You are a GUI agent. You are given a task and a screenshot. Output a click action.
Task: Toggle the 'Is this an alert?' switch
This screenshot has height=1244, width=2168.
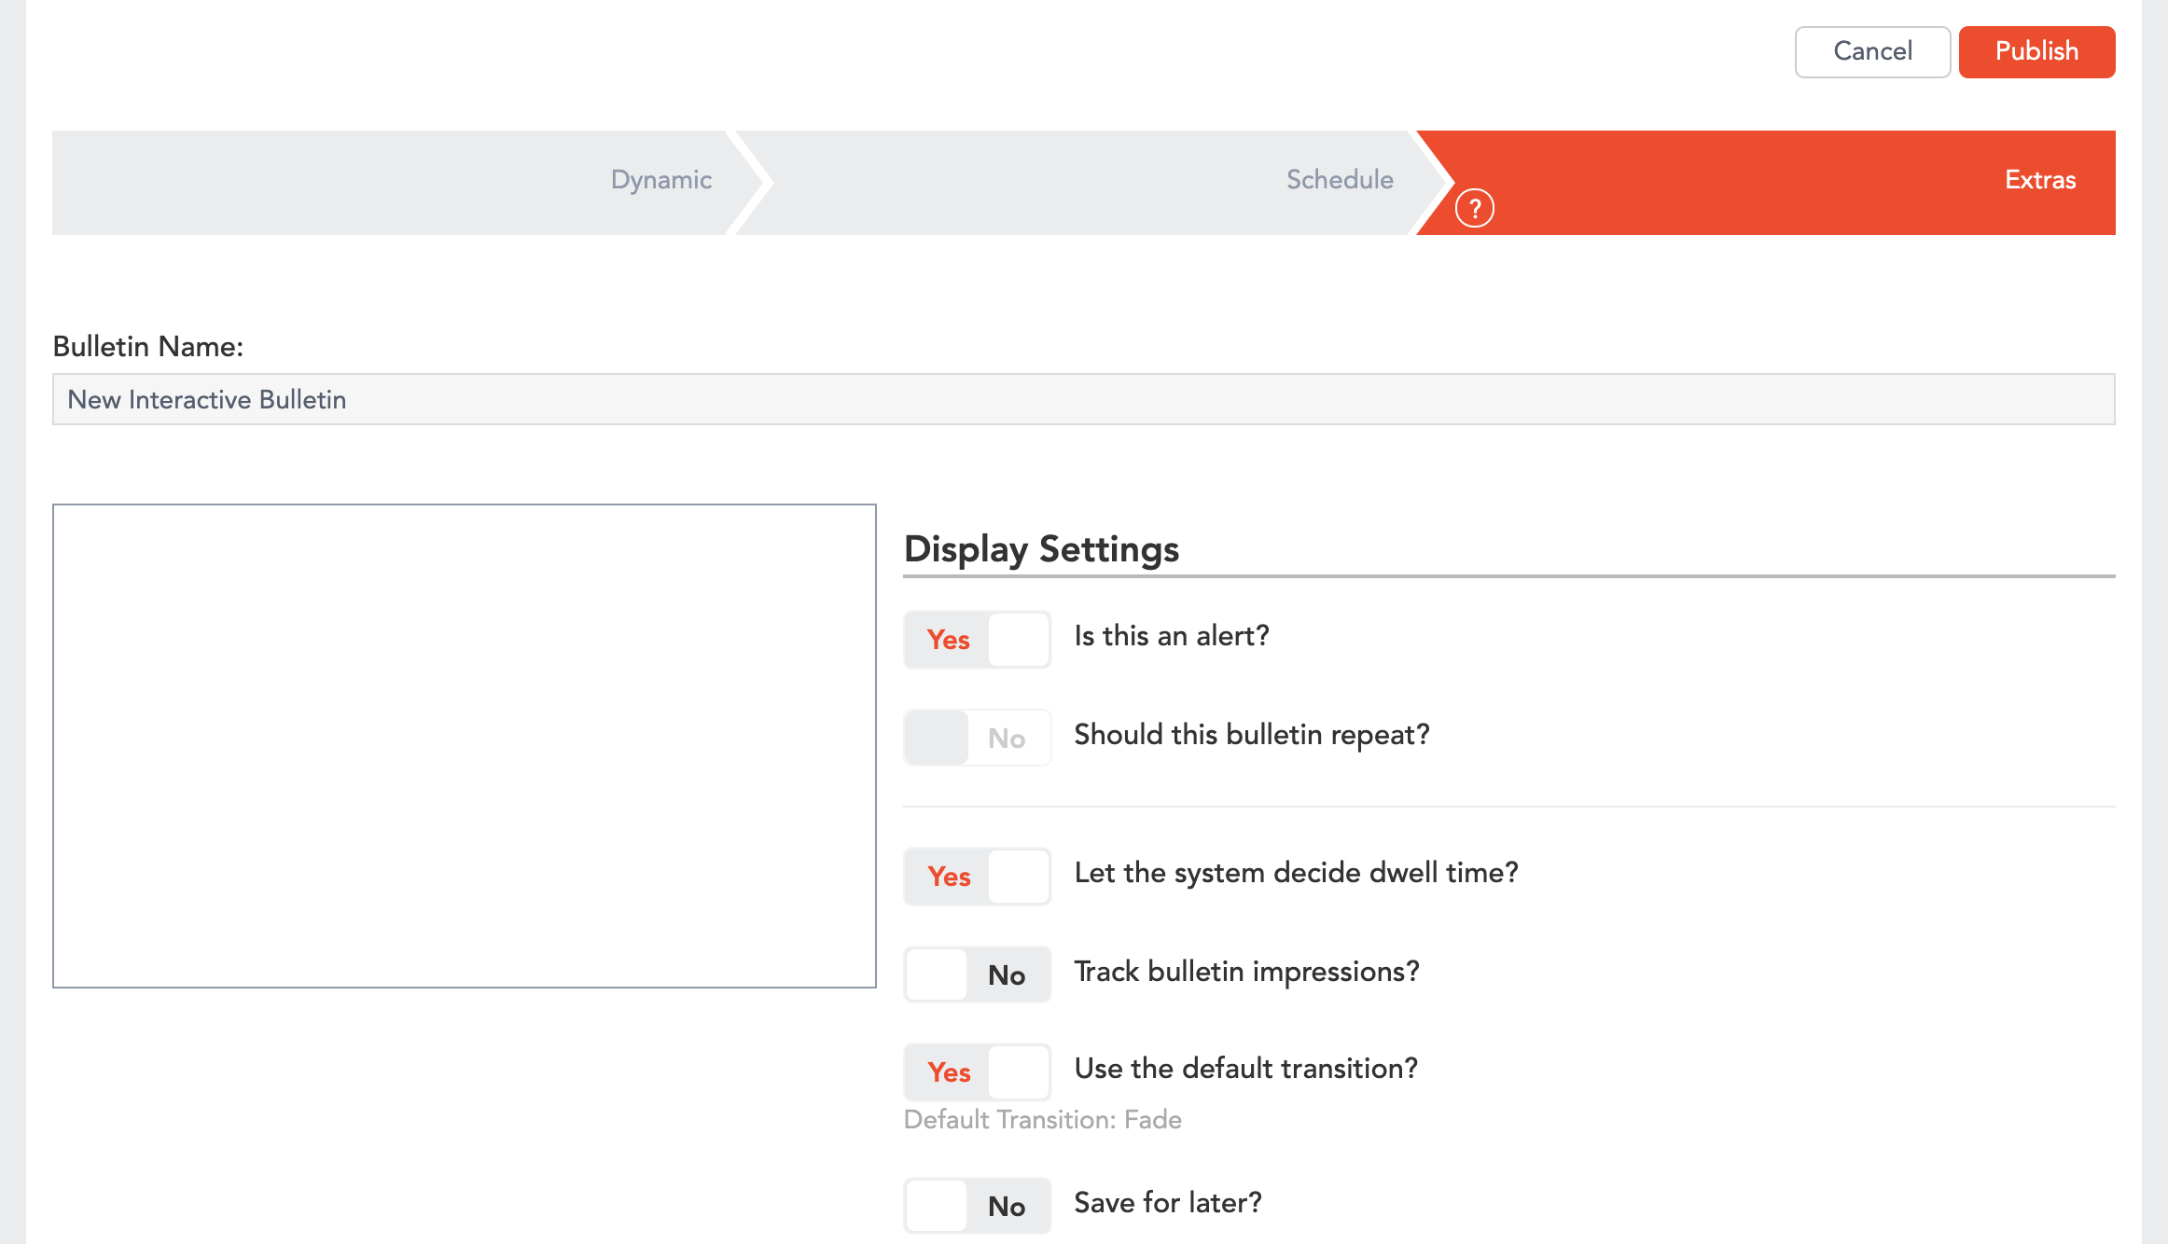pyautogui.click(x=977, y=640)
